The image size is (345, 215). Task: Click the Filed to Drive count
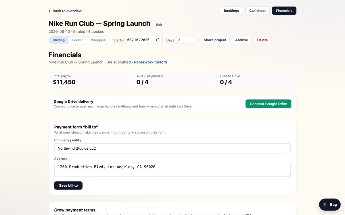pos(226,82)
